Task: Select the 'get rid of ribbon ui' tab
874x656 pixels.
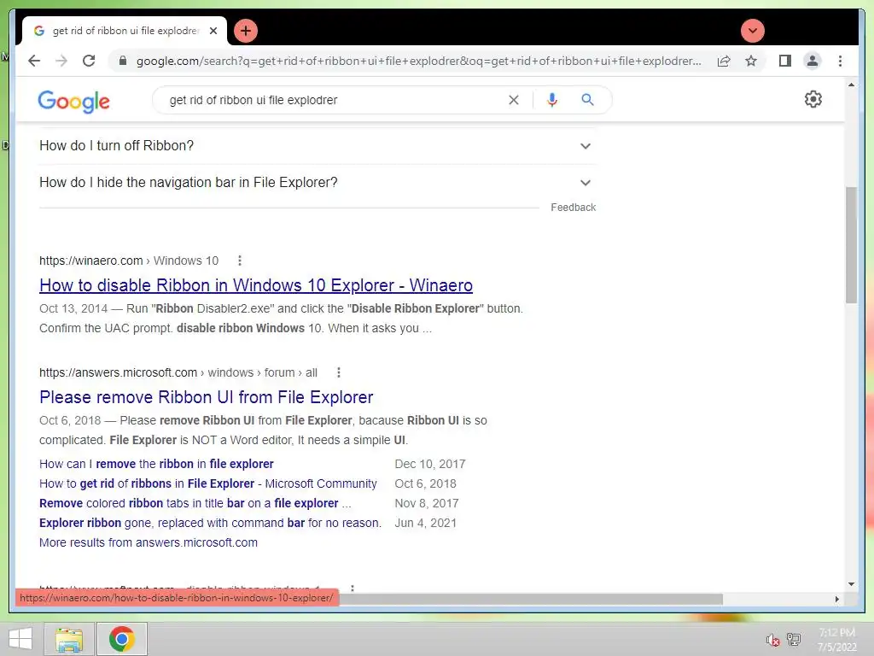Action: pos(124,31)
